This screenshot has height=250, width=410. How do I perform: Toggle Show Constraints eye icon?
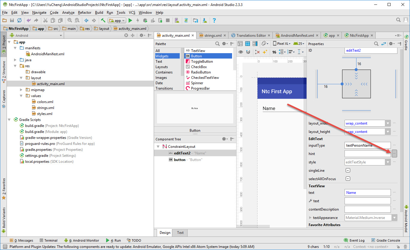tap(240, 52)
